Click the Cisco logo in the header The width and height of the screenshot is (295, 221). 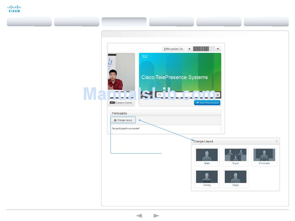coord(14,9)
